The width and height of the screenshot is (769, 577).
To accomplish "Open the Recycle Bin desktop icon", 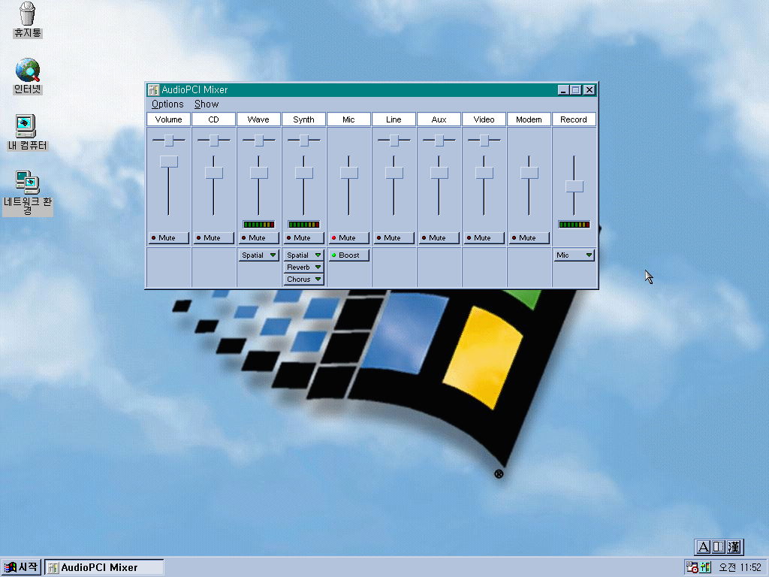I will point(28,20).
